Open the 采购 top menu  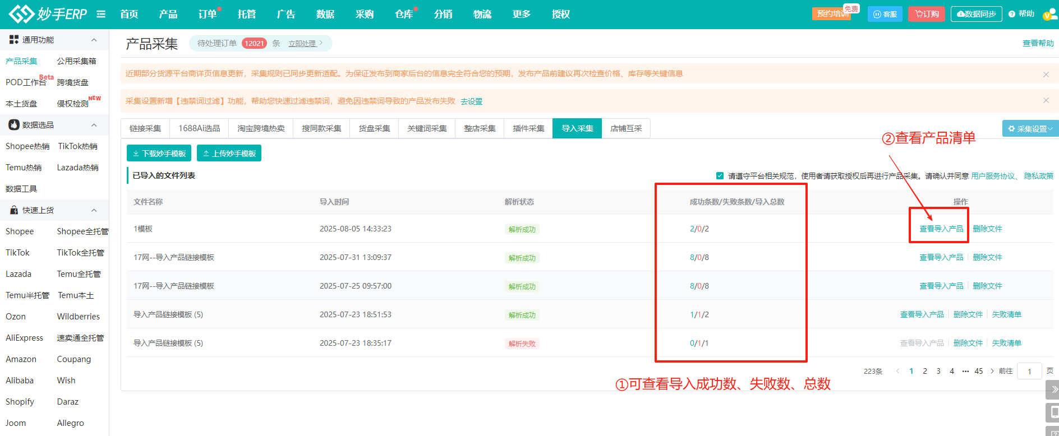(x=365, y=14)
